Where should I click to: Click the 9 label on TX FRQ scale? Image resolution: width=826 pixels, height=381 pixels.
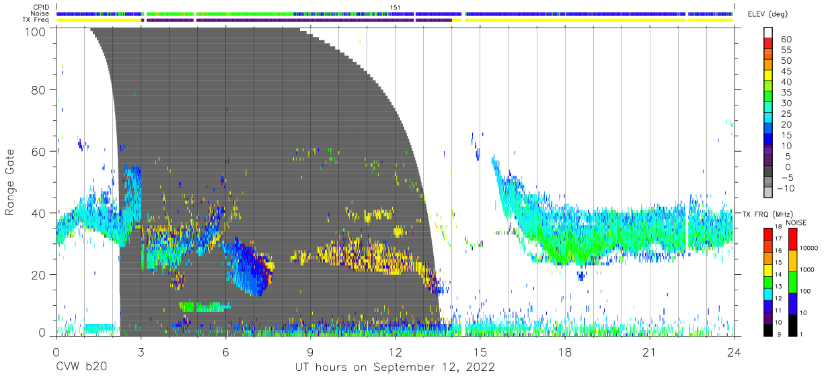779,335
